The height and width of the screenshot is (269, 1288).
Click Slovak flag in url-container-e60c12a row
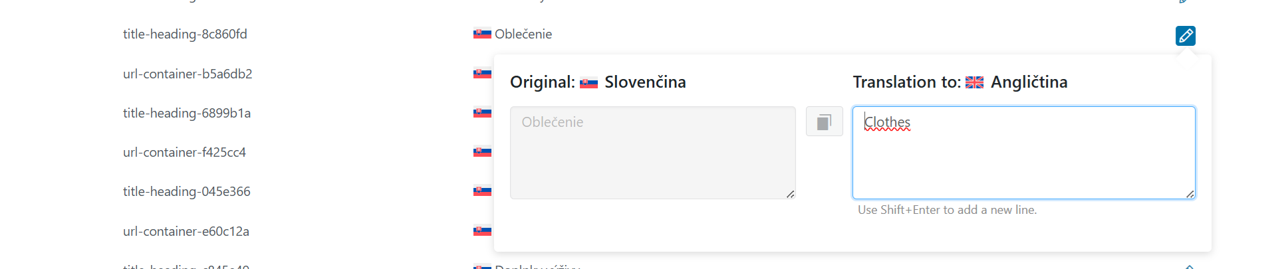482,231
